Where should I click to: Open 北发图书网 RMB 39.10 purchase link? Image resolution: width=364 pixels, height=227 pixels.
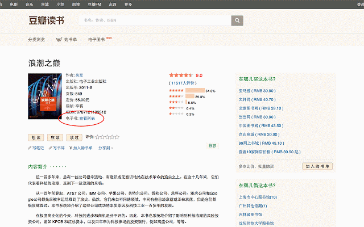[261, 108]
